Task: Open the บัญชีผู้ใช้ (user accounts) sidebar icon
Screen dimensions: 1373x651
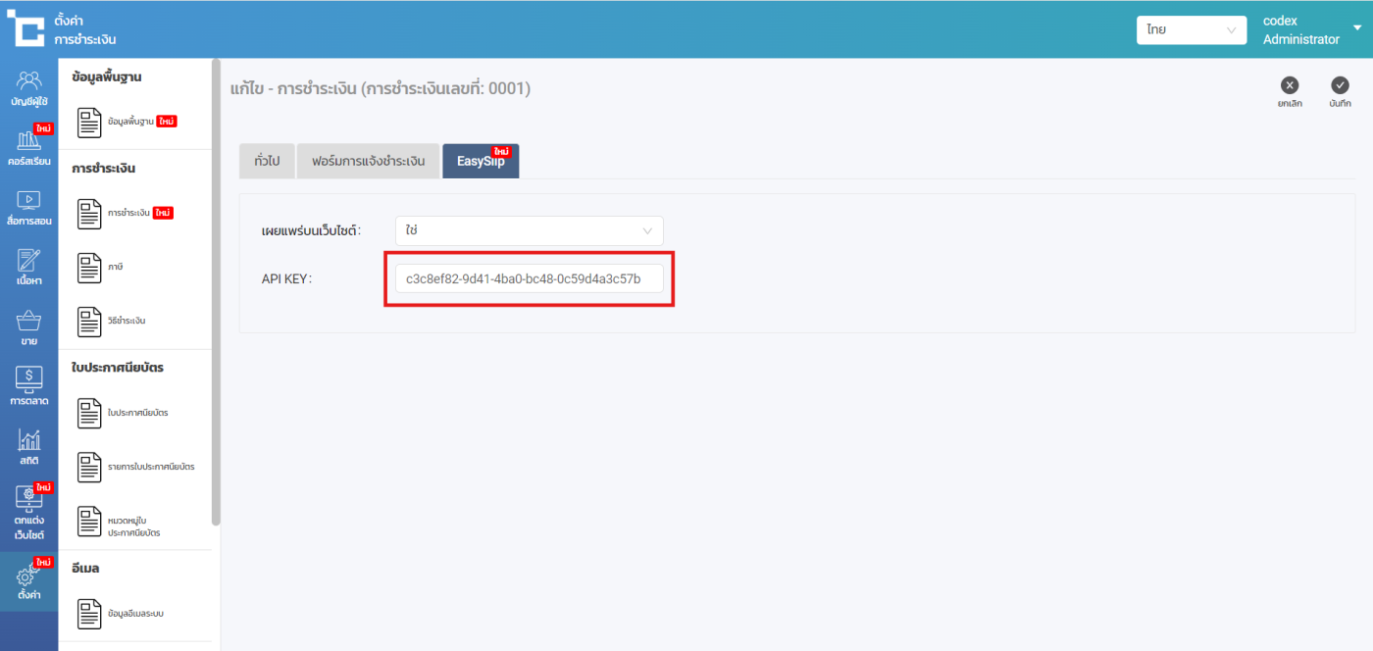Action: [x=29, y=88]
